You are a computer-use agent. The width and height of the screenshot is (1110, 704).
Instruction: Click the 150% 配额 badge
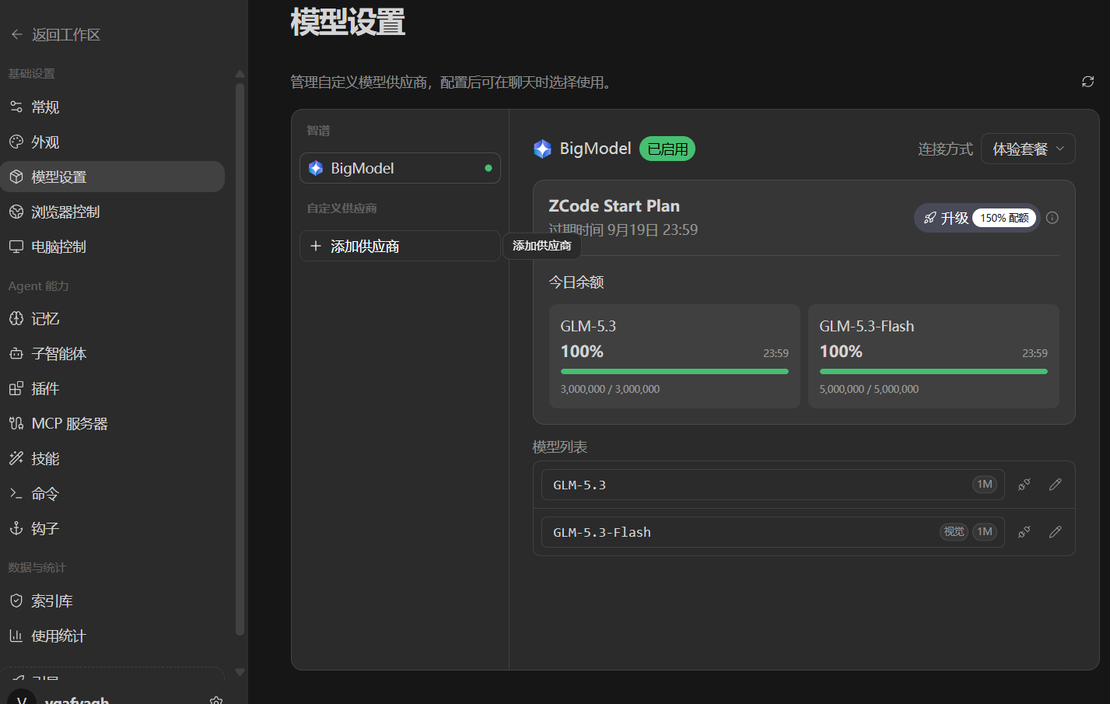click(x=1004, y=218)
